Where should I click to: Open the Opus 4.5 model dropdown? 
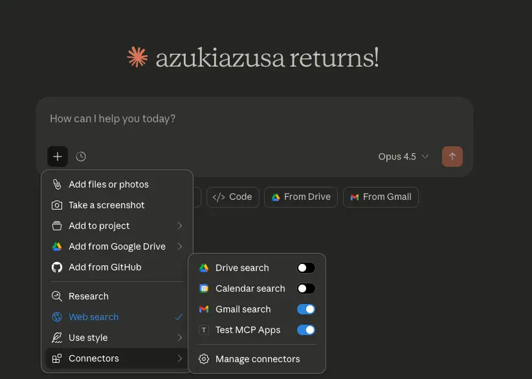click(404, 157)
